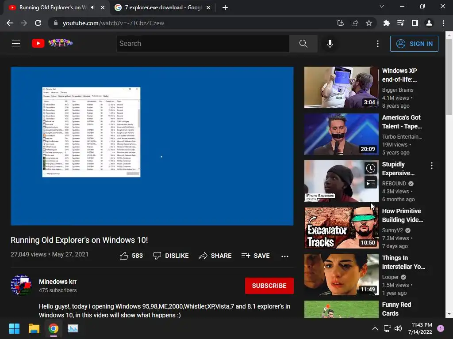Viewport: 453px width, 339px height.
Task: Open YouTube settings three-dot menu
Action: [x=378, y=44]
